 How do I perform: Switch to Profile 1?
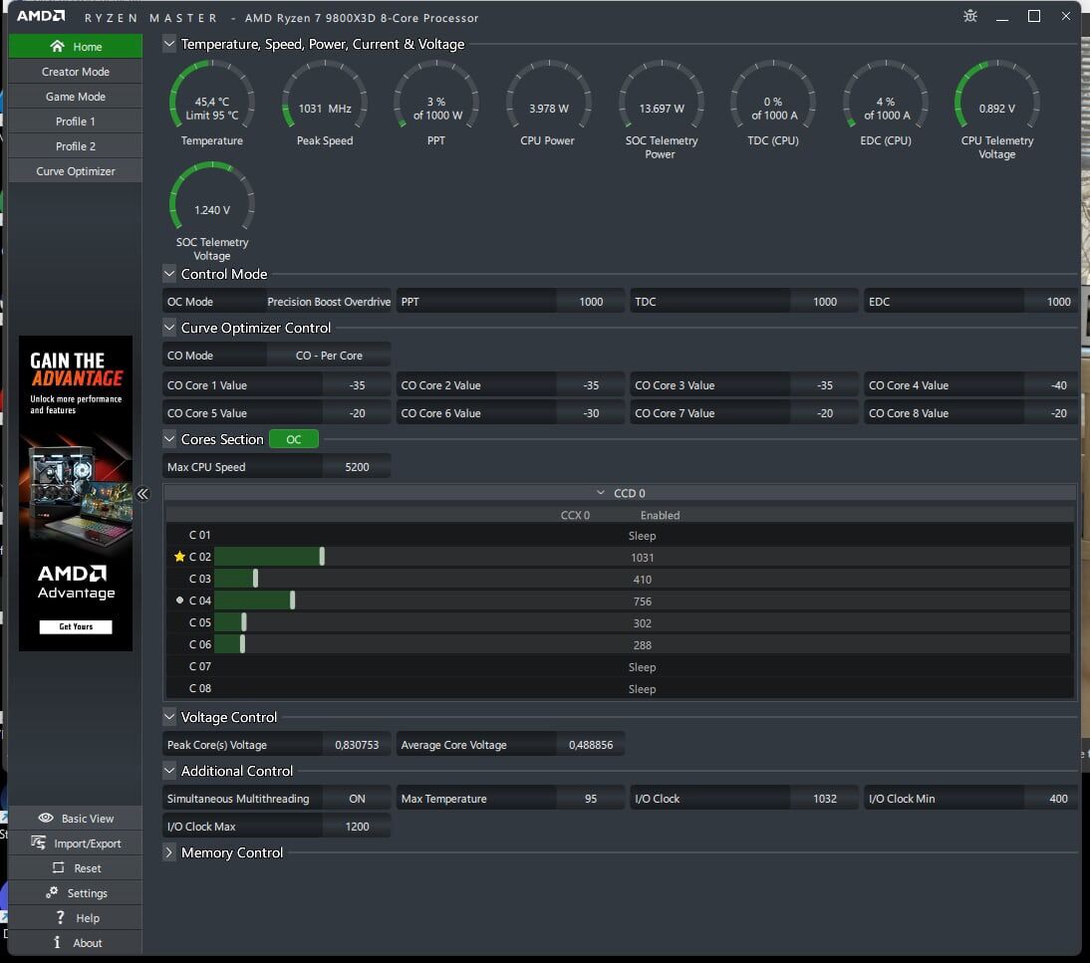pyautogui.click(x=75, y=120)
